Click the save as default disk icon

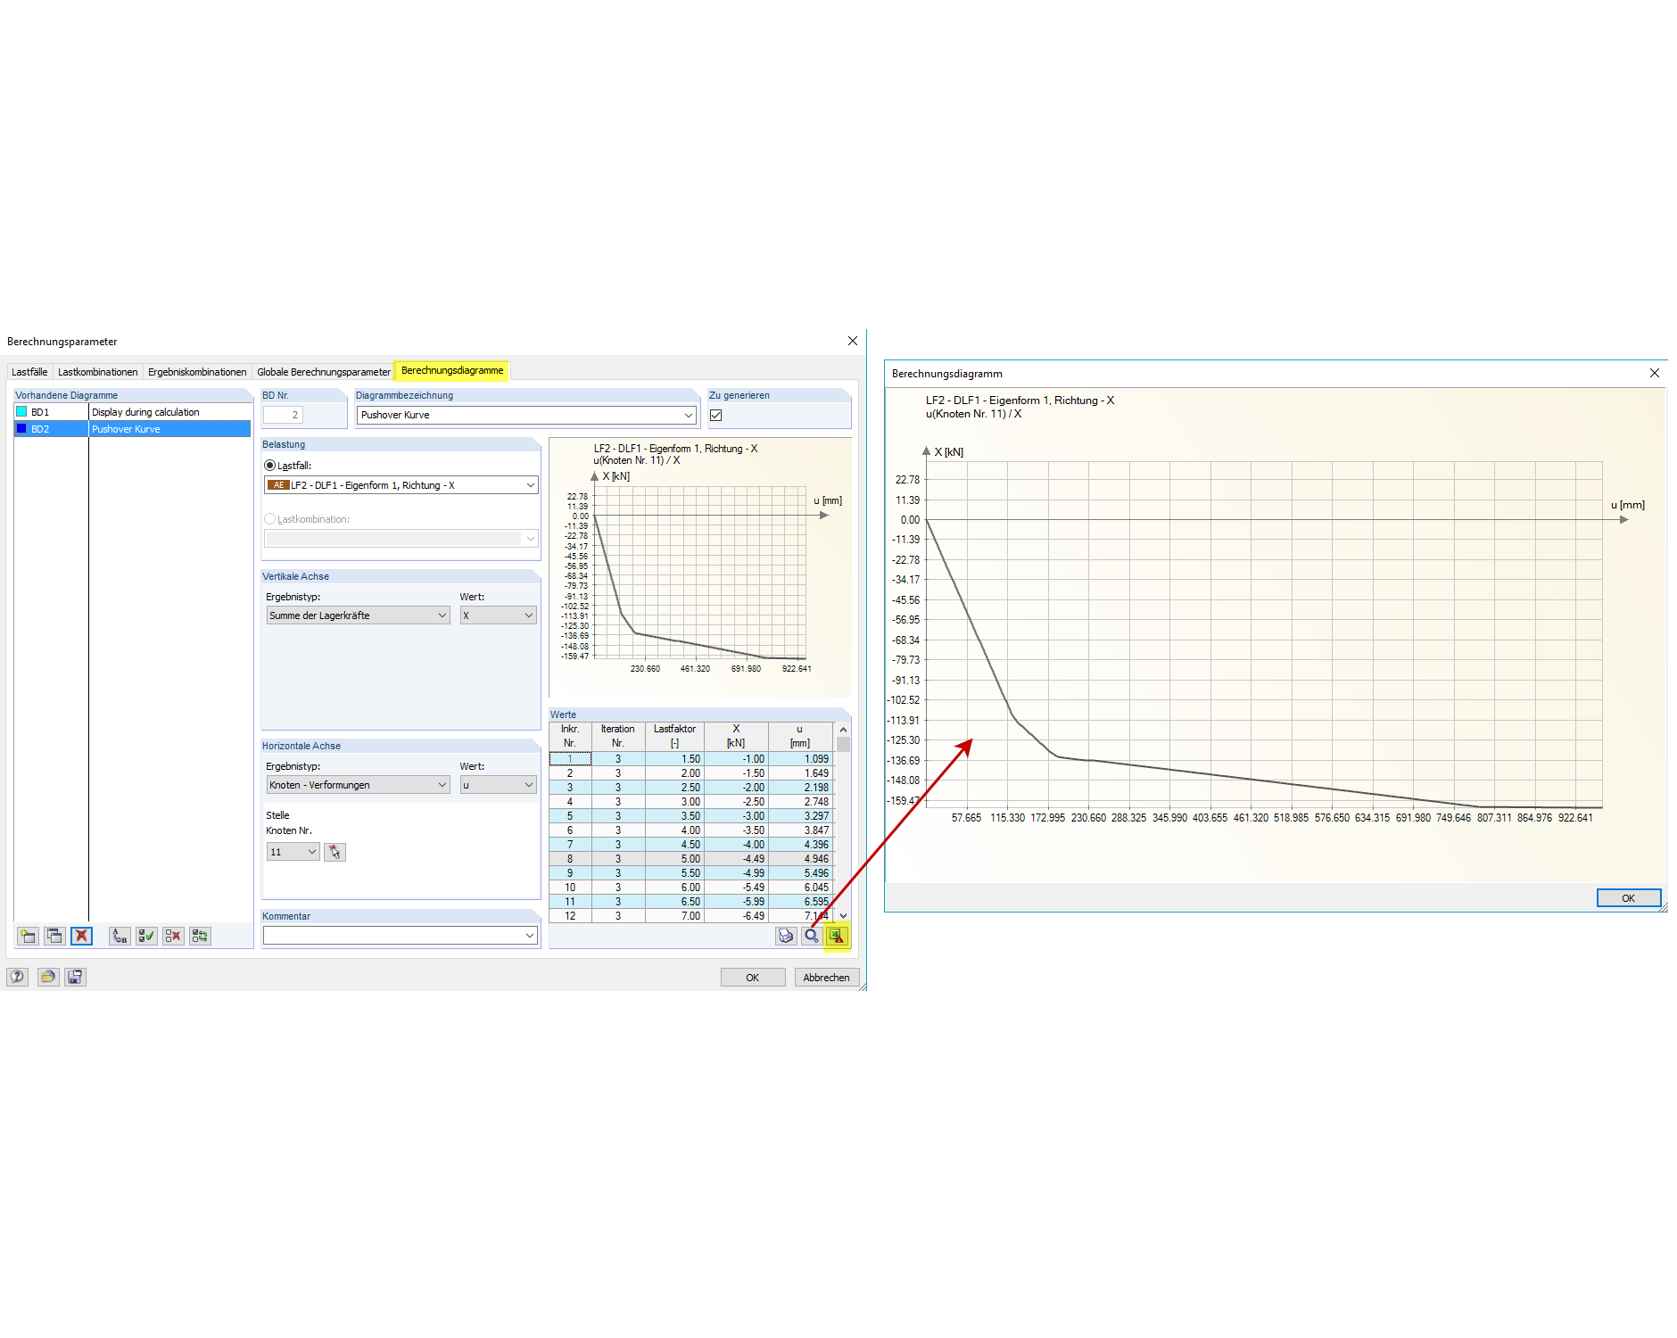75,977
